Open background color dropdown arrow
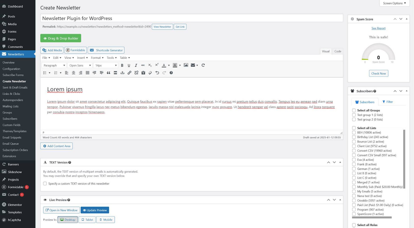414x228 pixels. click(x=180, y=65)
